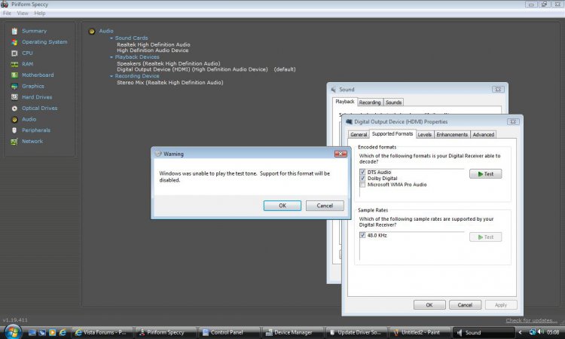565x339 pixels.
Task: Select High Definition Audio Device sound card row
Action: (x=153, y=50)
